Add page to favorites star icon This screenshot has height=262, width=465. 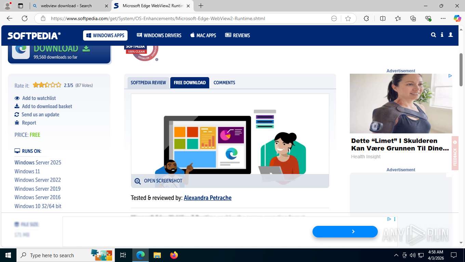pyautogui.click(x=348, y=18)
